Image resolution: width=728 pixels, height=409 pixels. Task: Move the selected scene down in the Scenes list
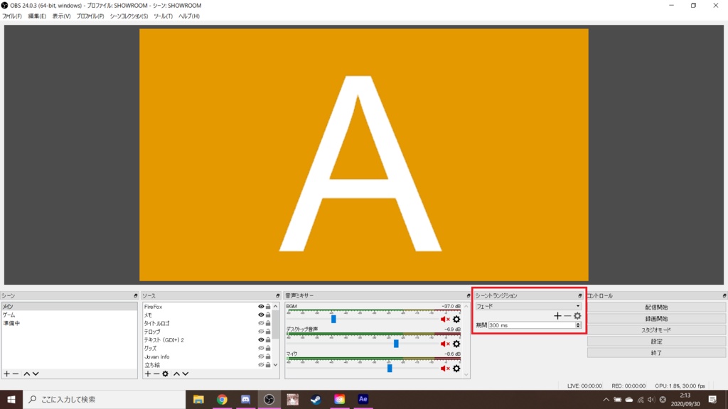(x=36, y=373)
